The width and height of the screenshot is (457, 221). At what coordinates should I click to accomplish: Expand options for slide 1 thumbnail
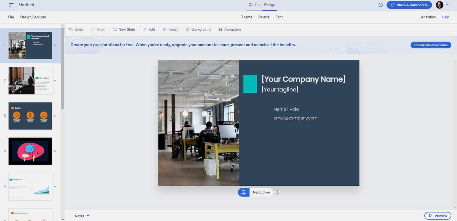[x=55, y=45]
